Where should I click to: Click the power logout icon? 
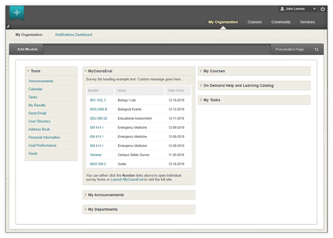(x=323, y=9)
